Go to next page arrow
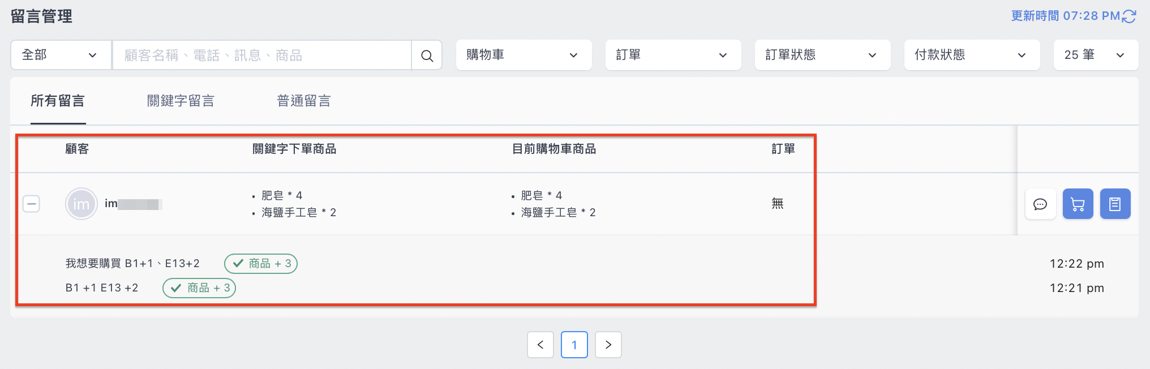The image size is (1150, 369). tap(608, 345)
